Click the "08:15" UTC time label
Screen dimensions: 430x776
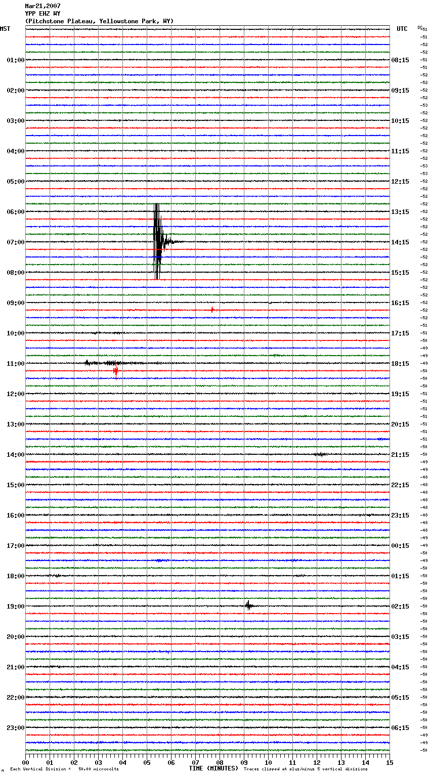[400, 60]
